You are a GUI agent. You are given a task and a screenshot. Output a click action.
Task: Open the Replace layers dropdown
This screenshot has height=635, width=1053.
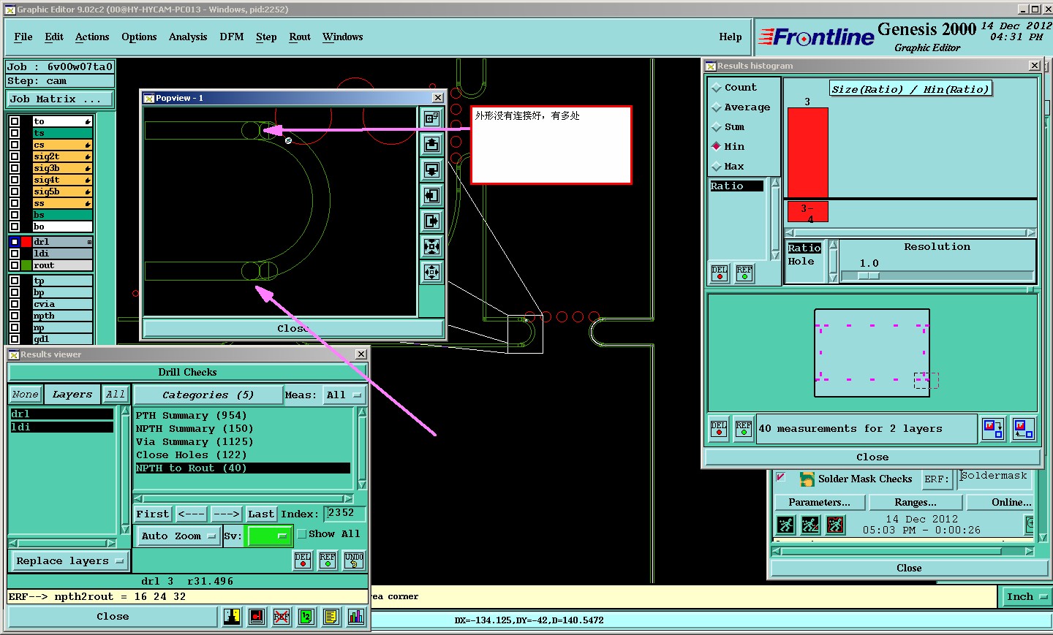(70, 561)
